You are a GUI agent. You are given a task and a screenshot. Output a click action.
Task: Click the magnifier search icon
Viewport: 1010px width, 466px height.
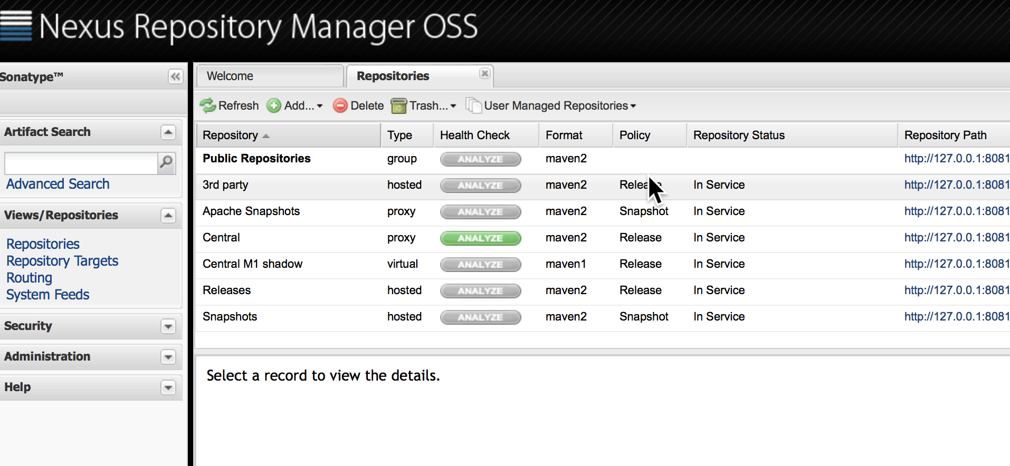[x=166, y=162]
